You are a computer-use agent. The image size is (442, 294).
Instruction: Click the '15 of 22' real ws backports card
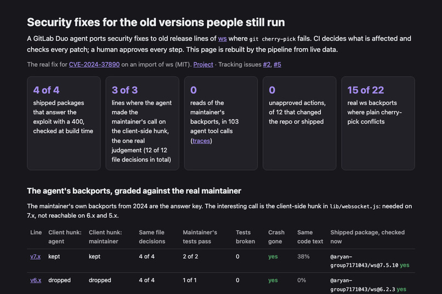coord(378,123)
